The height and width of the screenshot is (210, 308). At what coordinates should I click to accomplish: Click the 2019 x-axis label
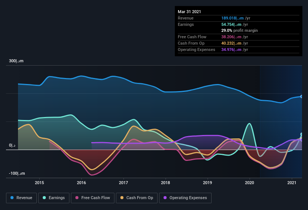coord(207,183)
